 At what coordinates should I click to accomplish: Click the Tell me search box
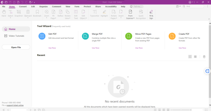point(137,6)
